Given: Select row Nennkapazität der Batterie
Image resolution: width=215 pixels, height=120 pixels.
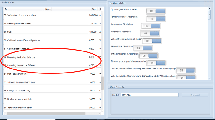Looking at the screenshot, I should [52, 24].
